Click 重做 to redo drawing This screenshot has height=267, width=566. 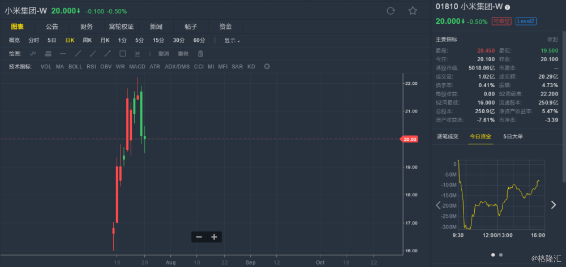tap(183, 53)
